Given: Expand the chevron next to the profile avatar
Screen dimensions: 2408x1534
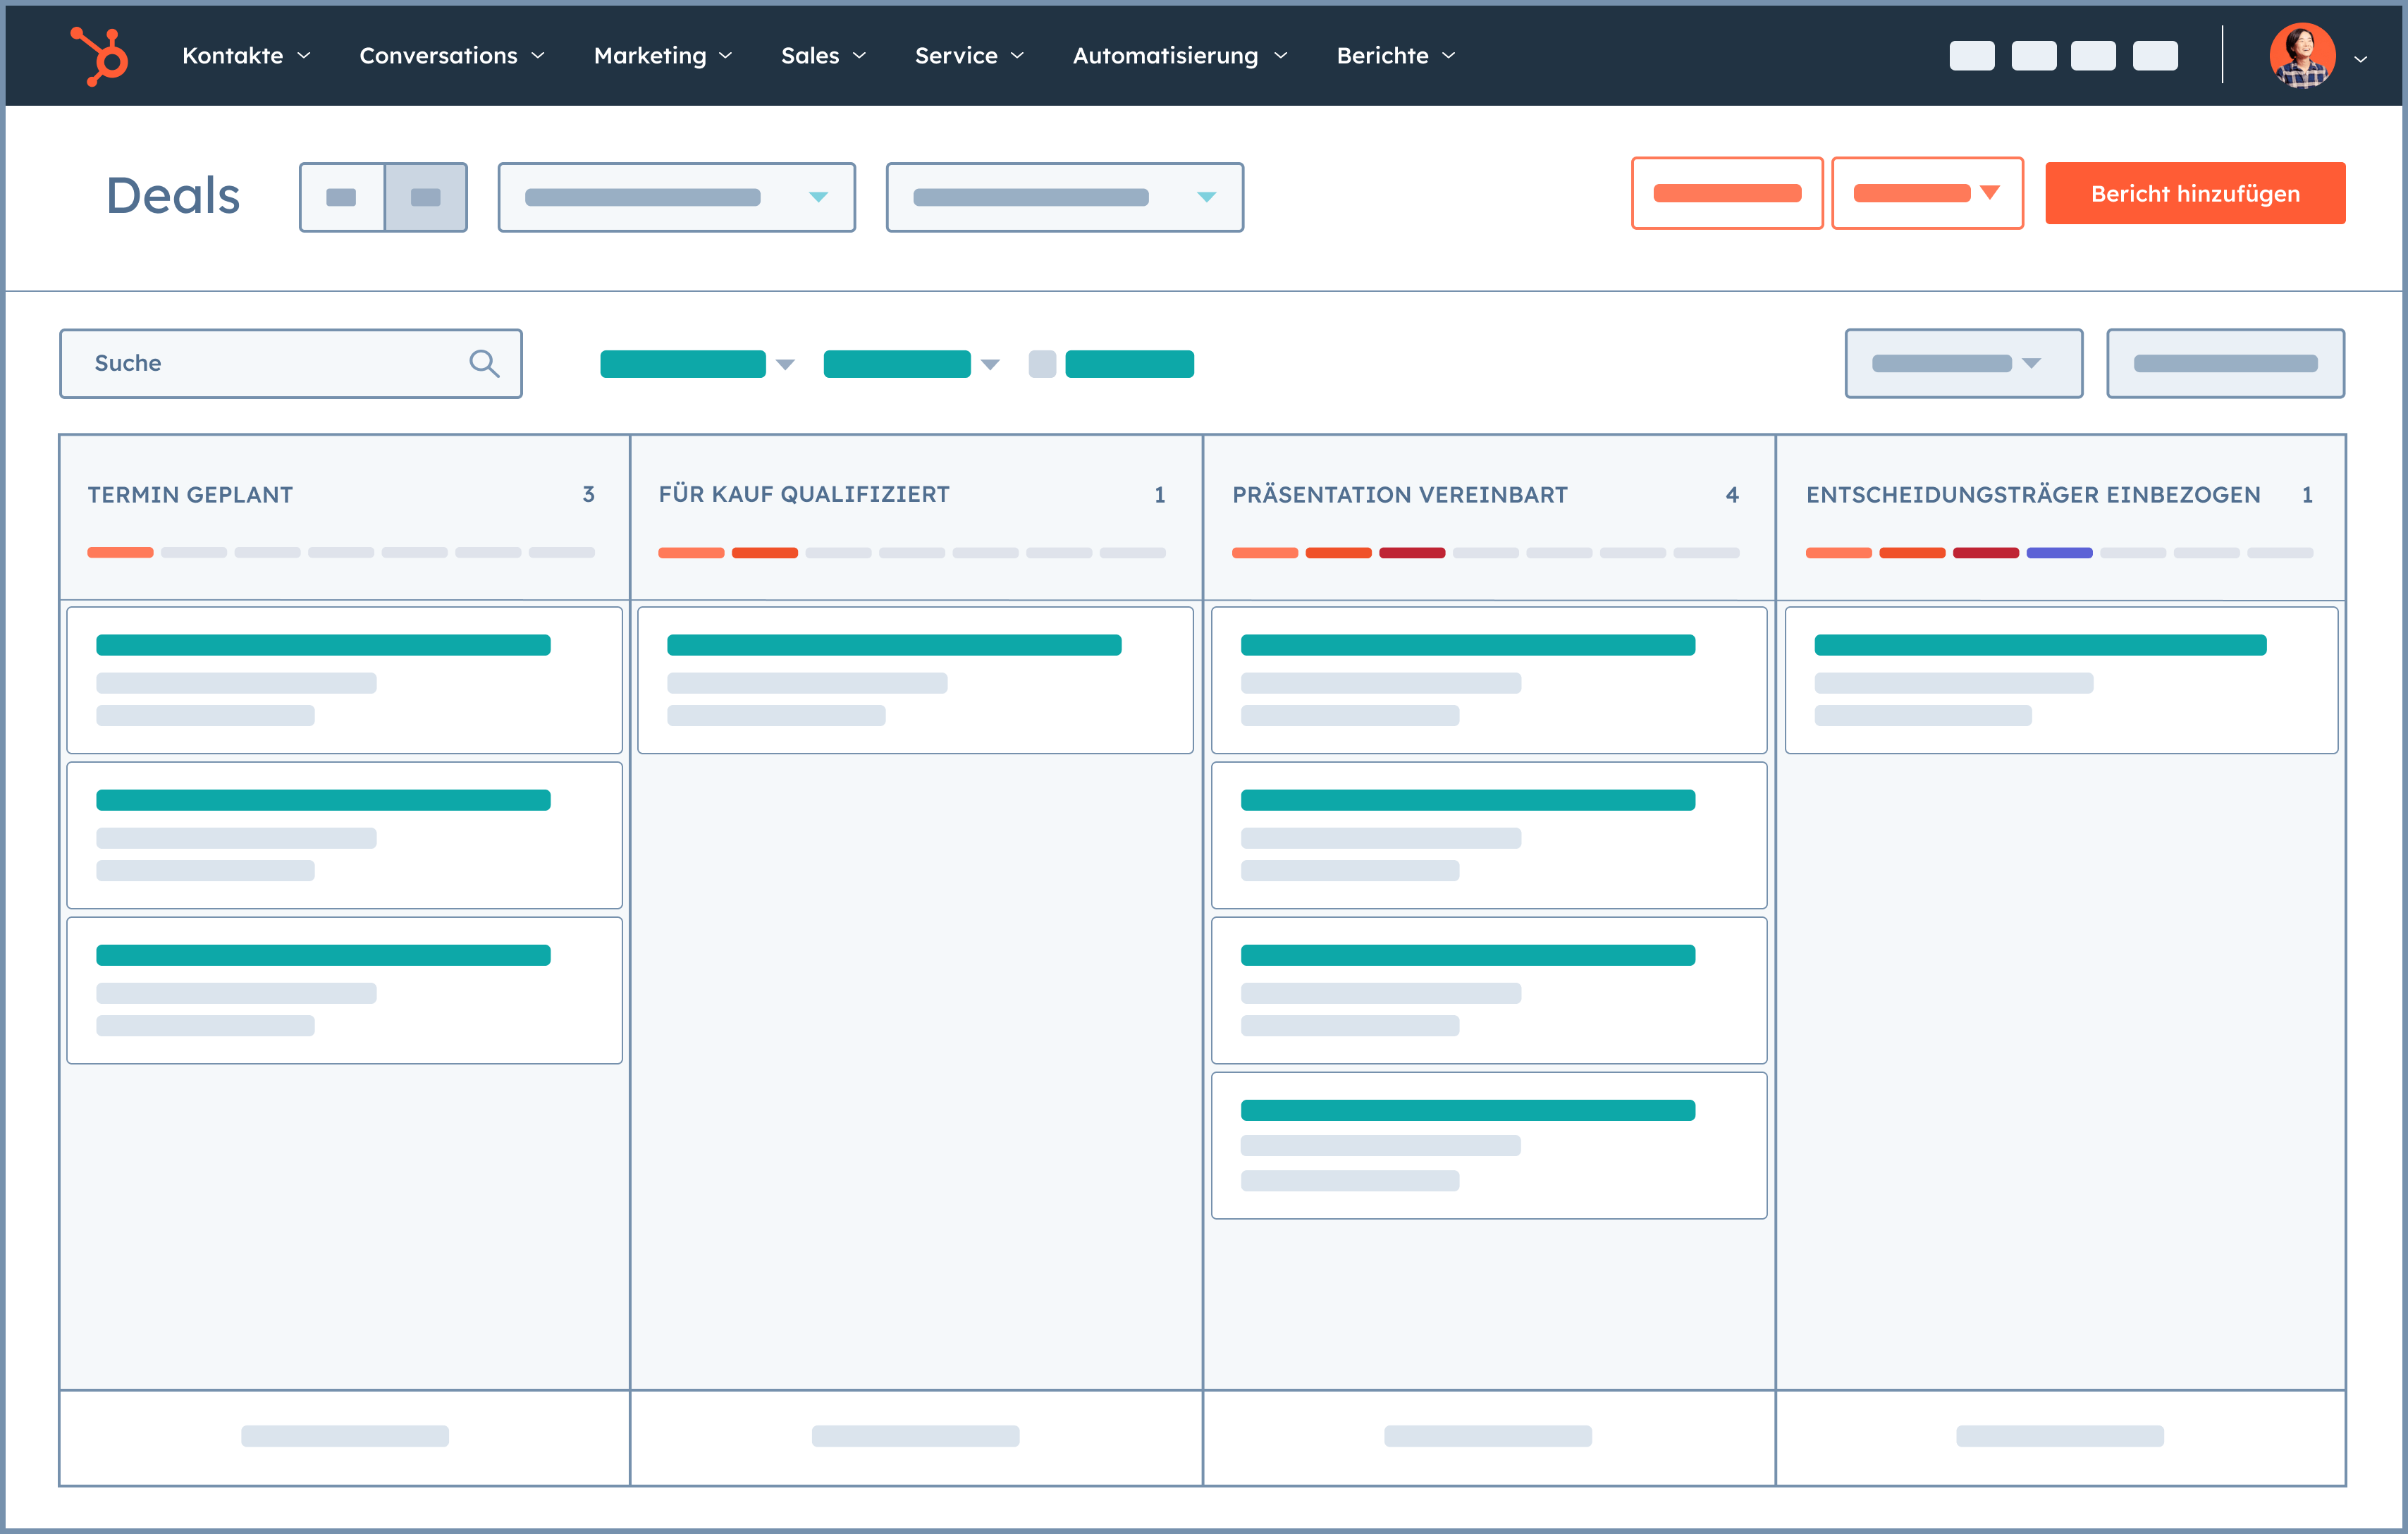Looking at the screenshot, I should [x=2360, y=58].
